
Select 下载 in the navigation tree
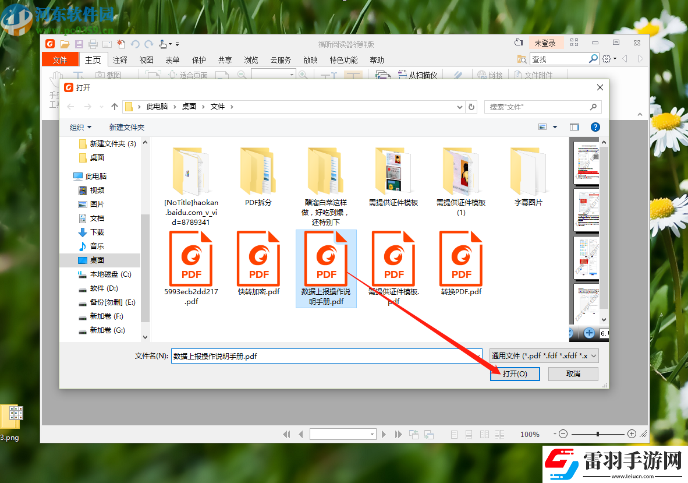[91, 232]
